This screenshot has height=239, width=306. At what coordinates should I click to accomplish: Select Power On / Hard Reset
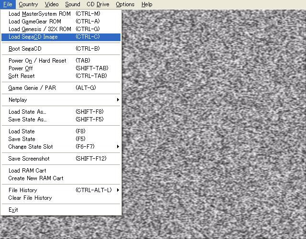click(61, 61)
